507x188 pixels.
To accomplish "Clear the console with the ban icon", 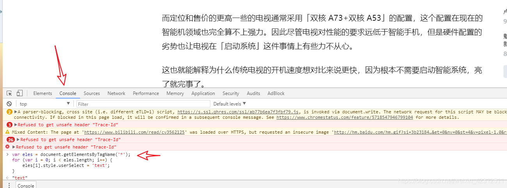I will point(9,104).
